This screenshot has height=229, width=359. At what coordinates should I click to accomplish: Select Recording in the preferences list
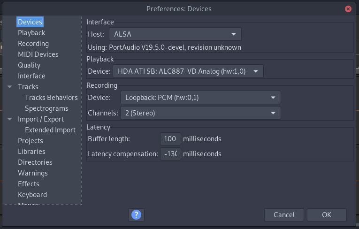coord(33,44)
